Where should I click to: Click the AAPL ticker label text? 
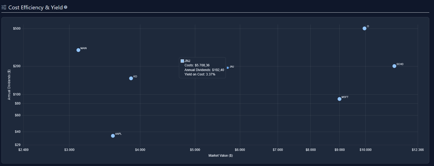[118, 134]
